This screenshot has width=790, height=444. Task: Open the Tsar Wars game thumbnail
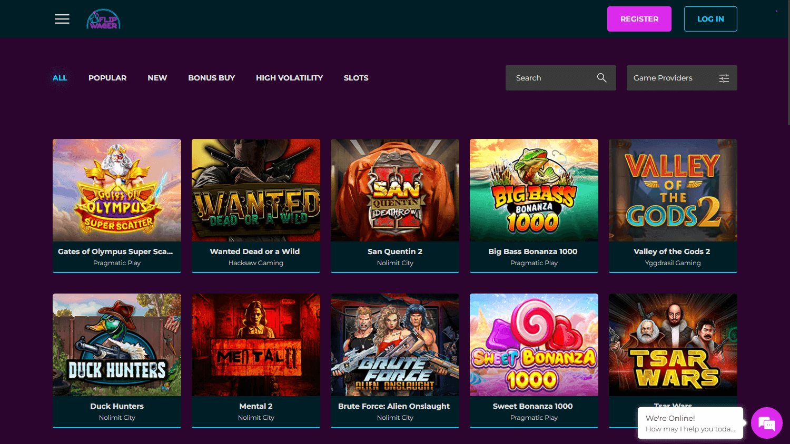[673, 345]
